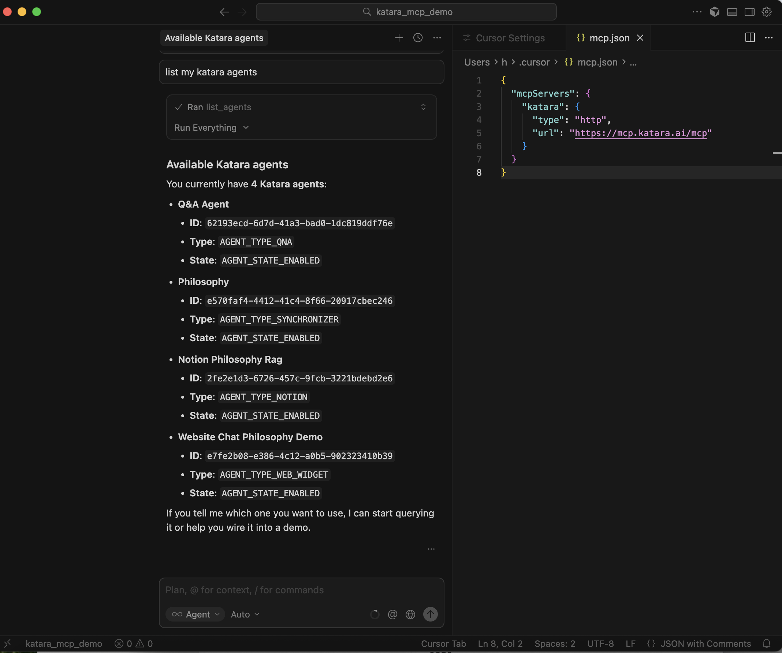Toggle Cursor Tab in status bar

pyautogui.click(x=443, y=644)
